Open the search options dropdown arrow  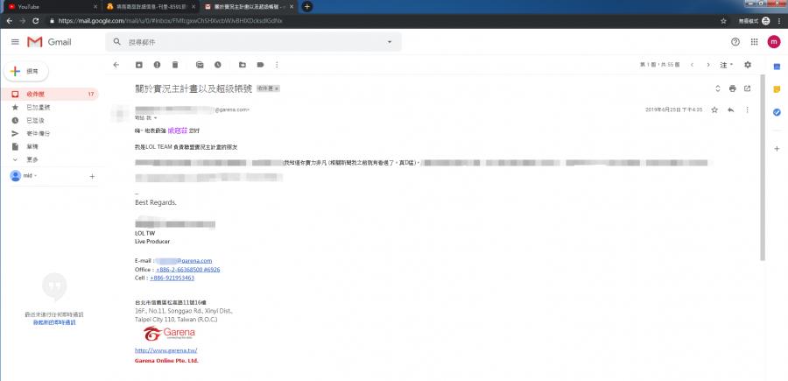click(x=389, y=42)
